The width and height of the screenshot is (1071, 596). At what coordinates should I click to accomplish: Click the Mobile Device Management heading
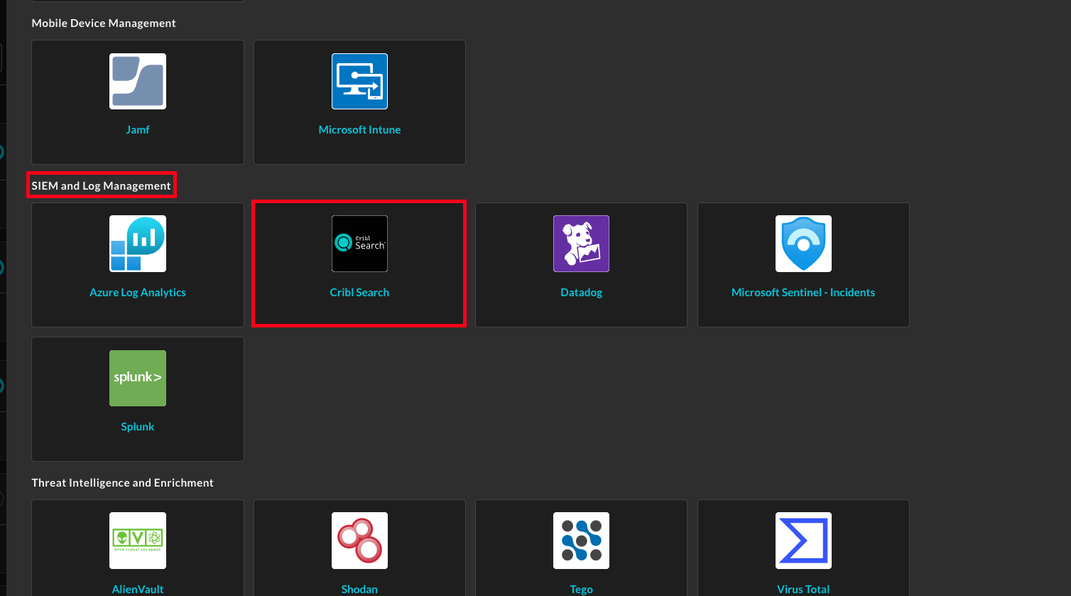pyautogui.click(x=104, y=23)
